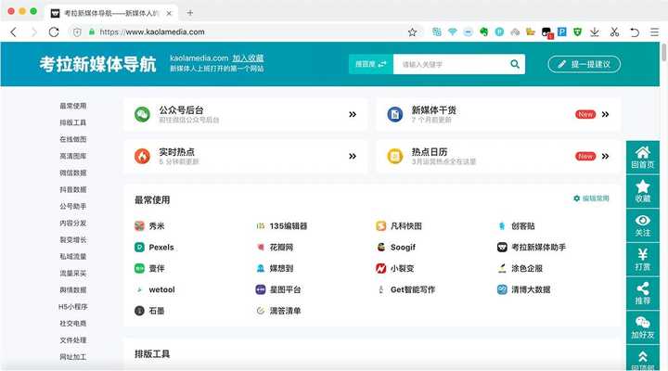This screenshot has width=668, height=371.
Task: Select 社交电商 in left navigation
Action: coord(73,324)
